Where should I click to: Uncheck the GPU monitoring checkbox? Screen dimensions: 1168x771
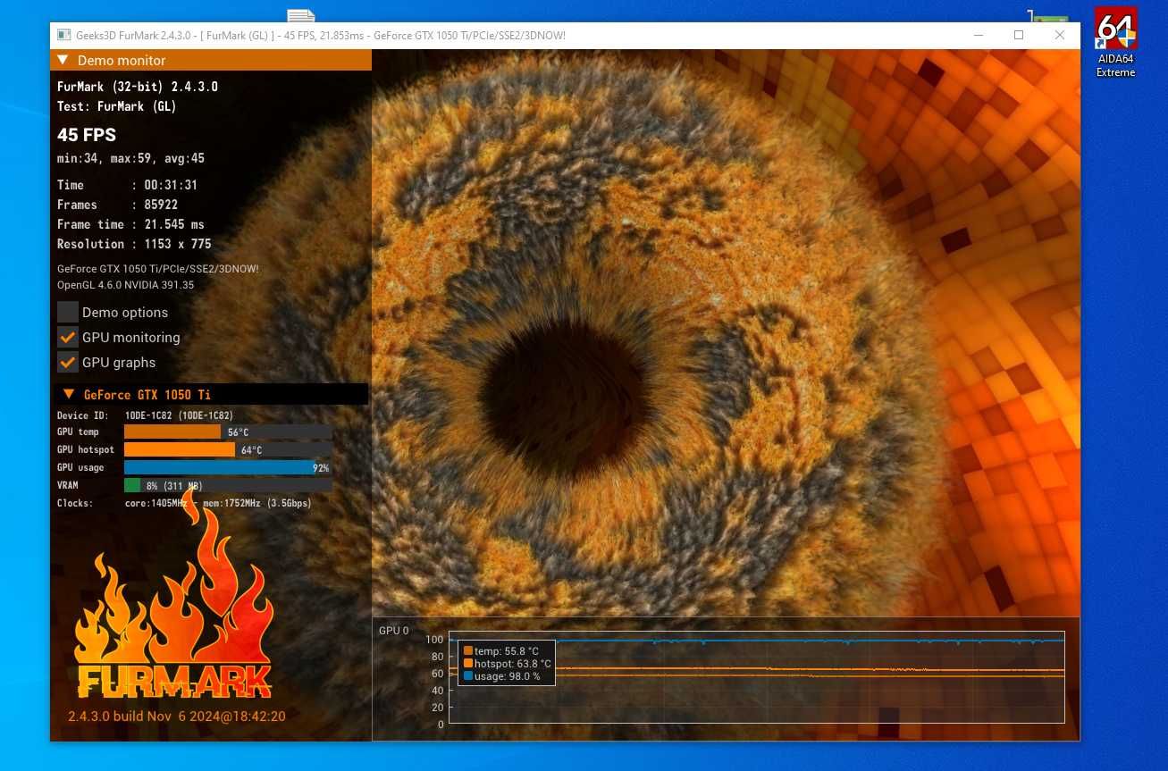tap(68, 337)
